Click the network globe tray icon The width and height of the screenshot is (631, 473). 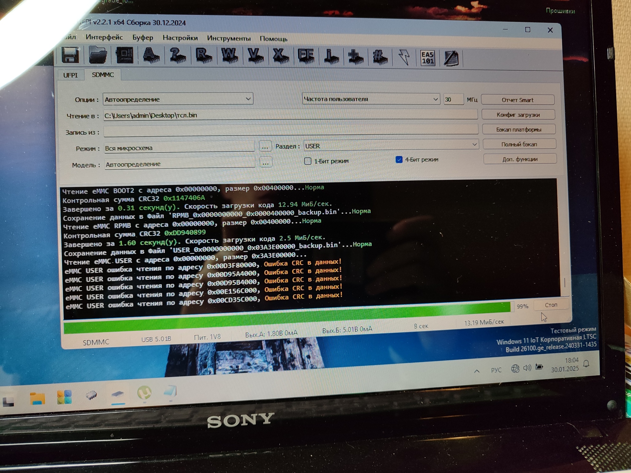(x=515, y=368)
